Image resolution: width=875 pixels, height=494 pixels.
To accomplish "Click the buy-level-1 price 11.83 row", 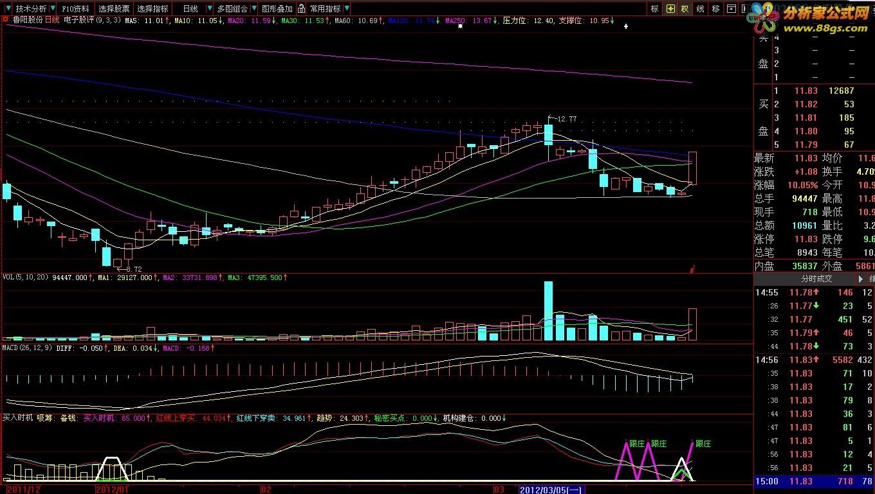I will (x=815, y=91).
